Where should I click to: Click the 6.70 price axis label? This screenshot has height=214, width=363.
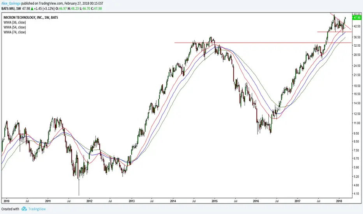click(357, 158)
